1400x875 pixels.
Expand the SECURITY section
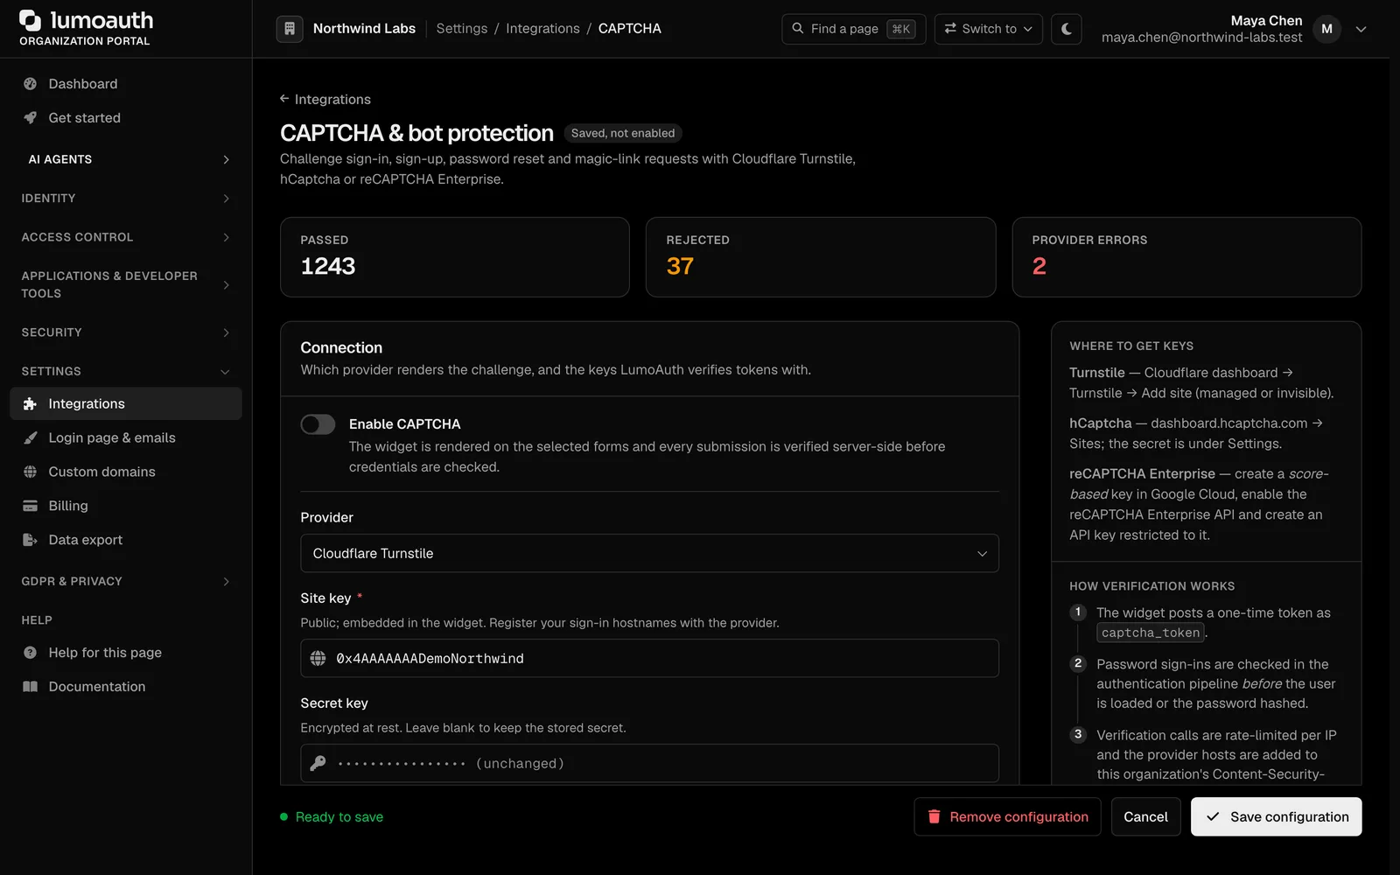[126, 332]
